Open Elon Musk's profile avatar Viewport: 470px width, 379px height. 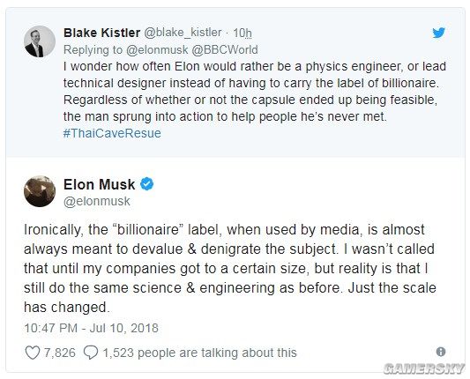click(x=40, y=191)
